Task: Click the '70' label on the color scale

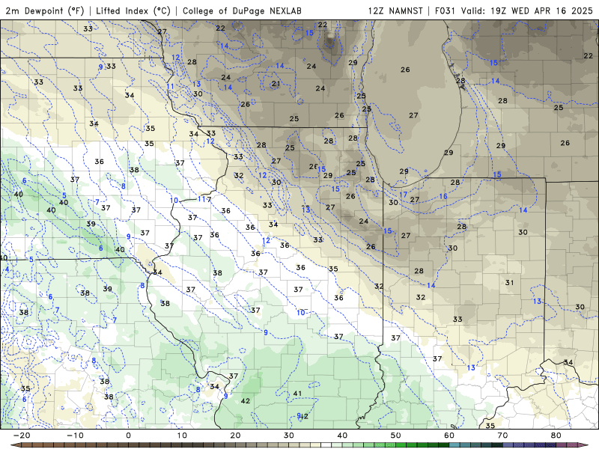Action: tap(502, 436)
